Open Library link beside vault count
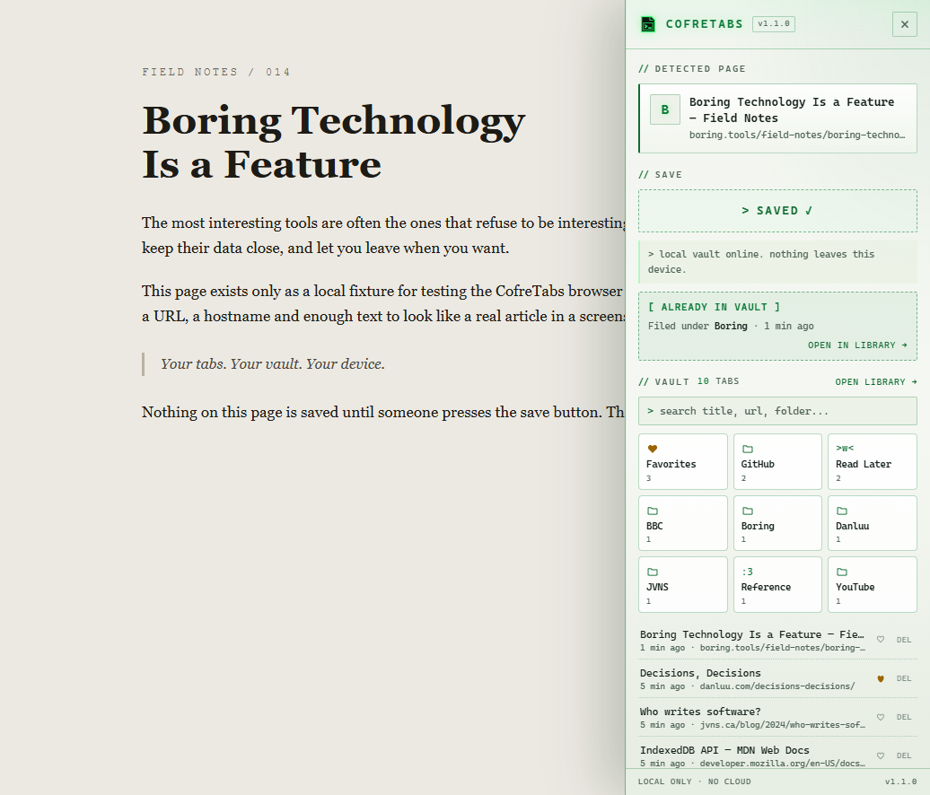Viewport: 930px width, 795px height. [876, 381]
